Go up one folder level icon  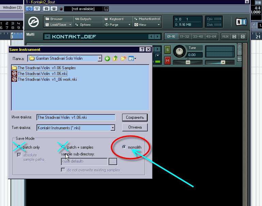click(115, 58)
